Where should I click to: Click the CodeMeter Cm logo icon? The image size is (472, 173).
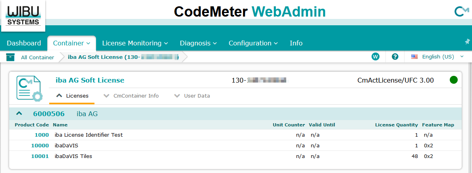[x=461, y=12]
